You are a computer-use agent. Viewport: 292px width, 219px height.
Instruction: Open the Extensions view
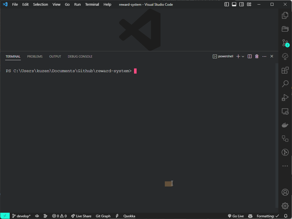pos(285,70)
